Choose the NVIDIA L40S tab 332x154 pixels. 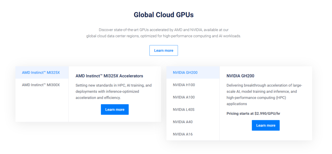[193, 109]
